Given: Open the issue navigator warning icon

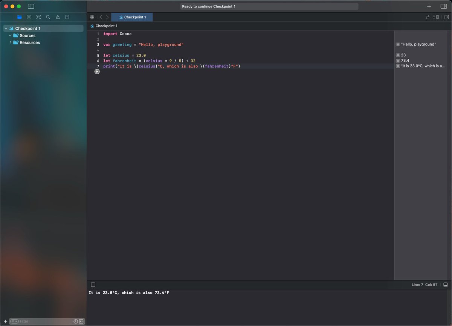Looking at the screenshot, I should tap(58, 17).
